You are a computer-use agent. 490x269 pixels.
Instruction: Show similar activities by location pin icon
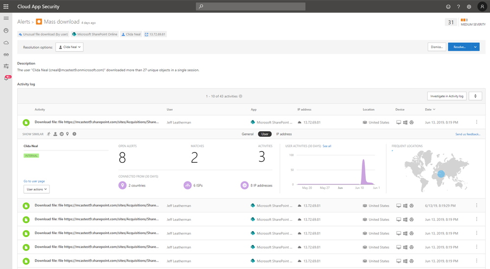[67, 134]
